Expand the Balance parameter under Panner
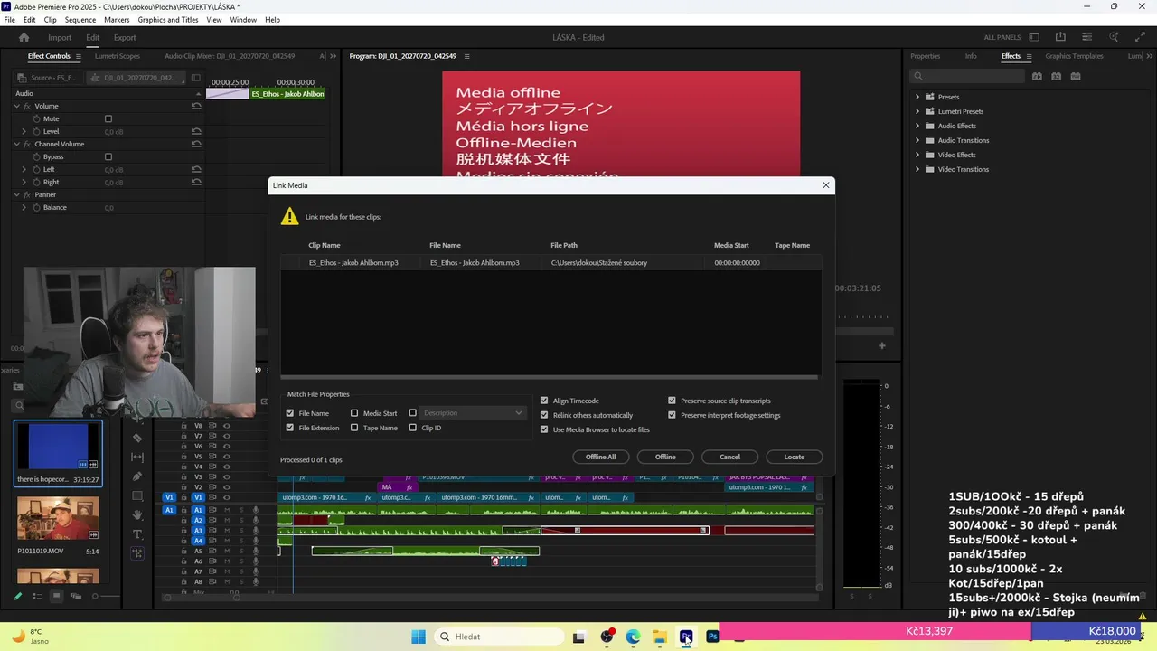Viewport: 1157px width, 651px height. pyautogui.click(x=24, y=207)
